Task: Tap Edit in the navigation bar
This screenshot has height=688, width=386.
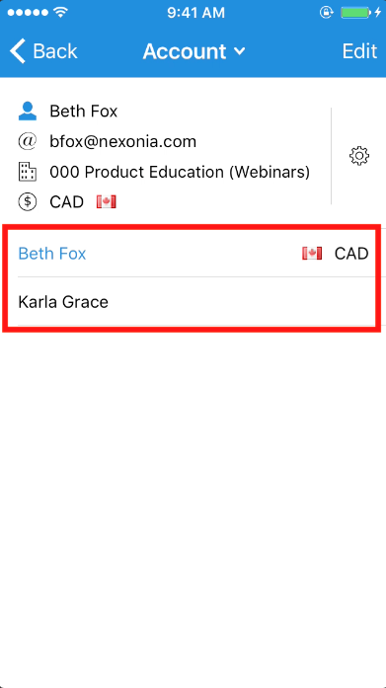Action: pyautogui.click(x=359, y=51)
